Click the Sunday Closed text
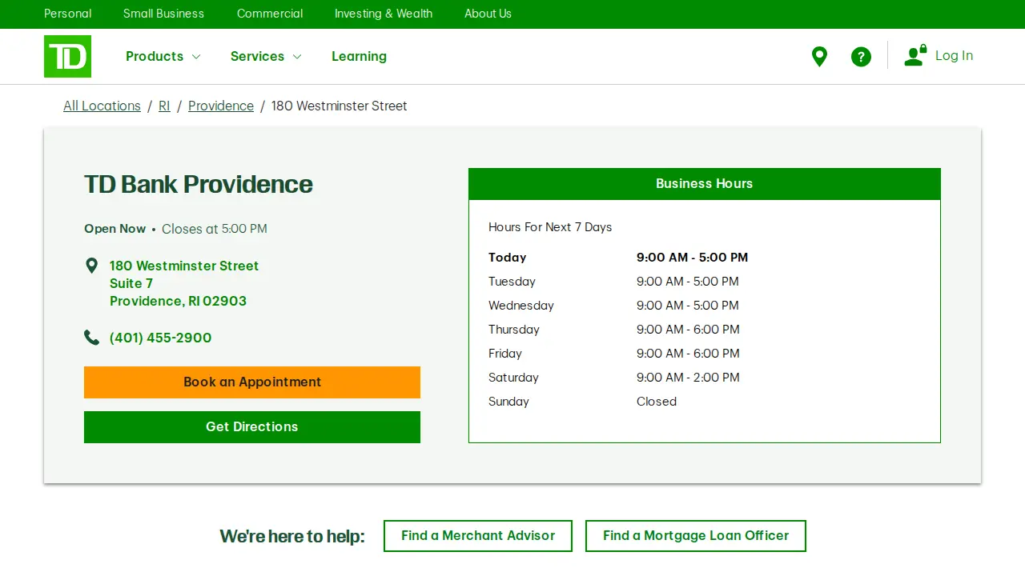Screen dimensions: 1025x576 click(657, 402)
